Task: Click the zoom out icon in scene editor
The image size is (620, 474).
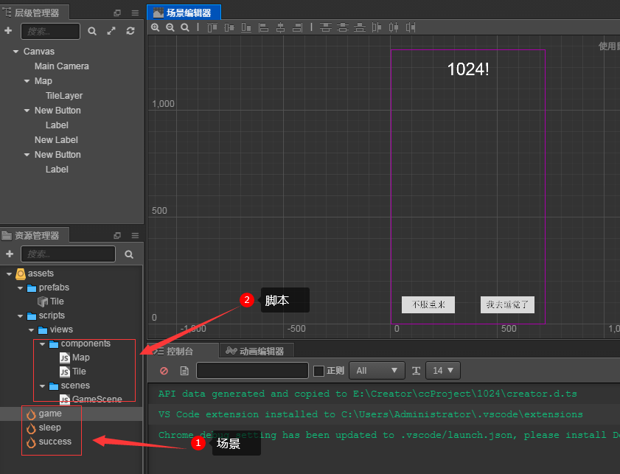Action: (x=170, y=27)
